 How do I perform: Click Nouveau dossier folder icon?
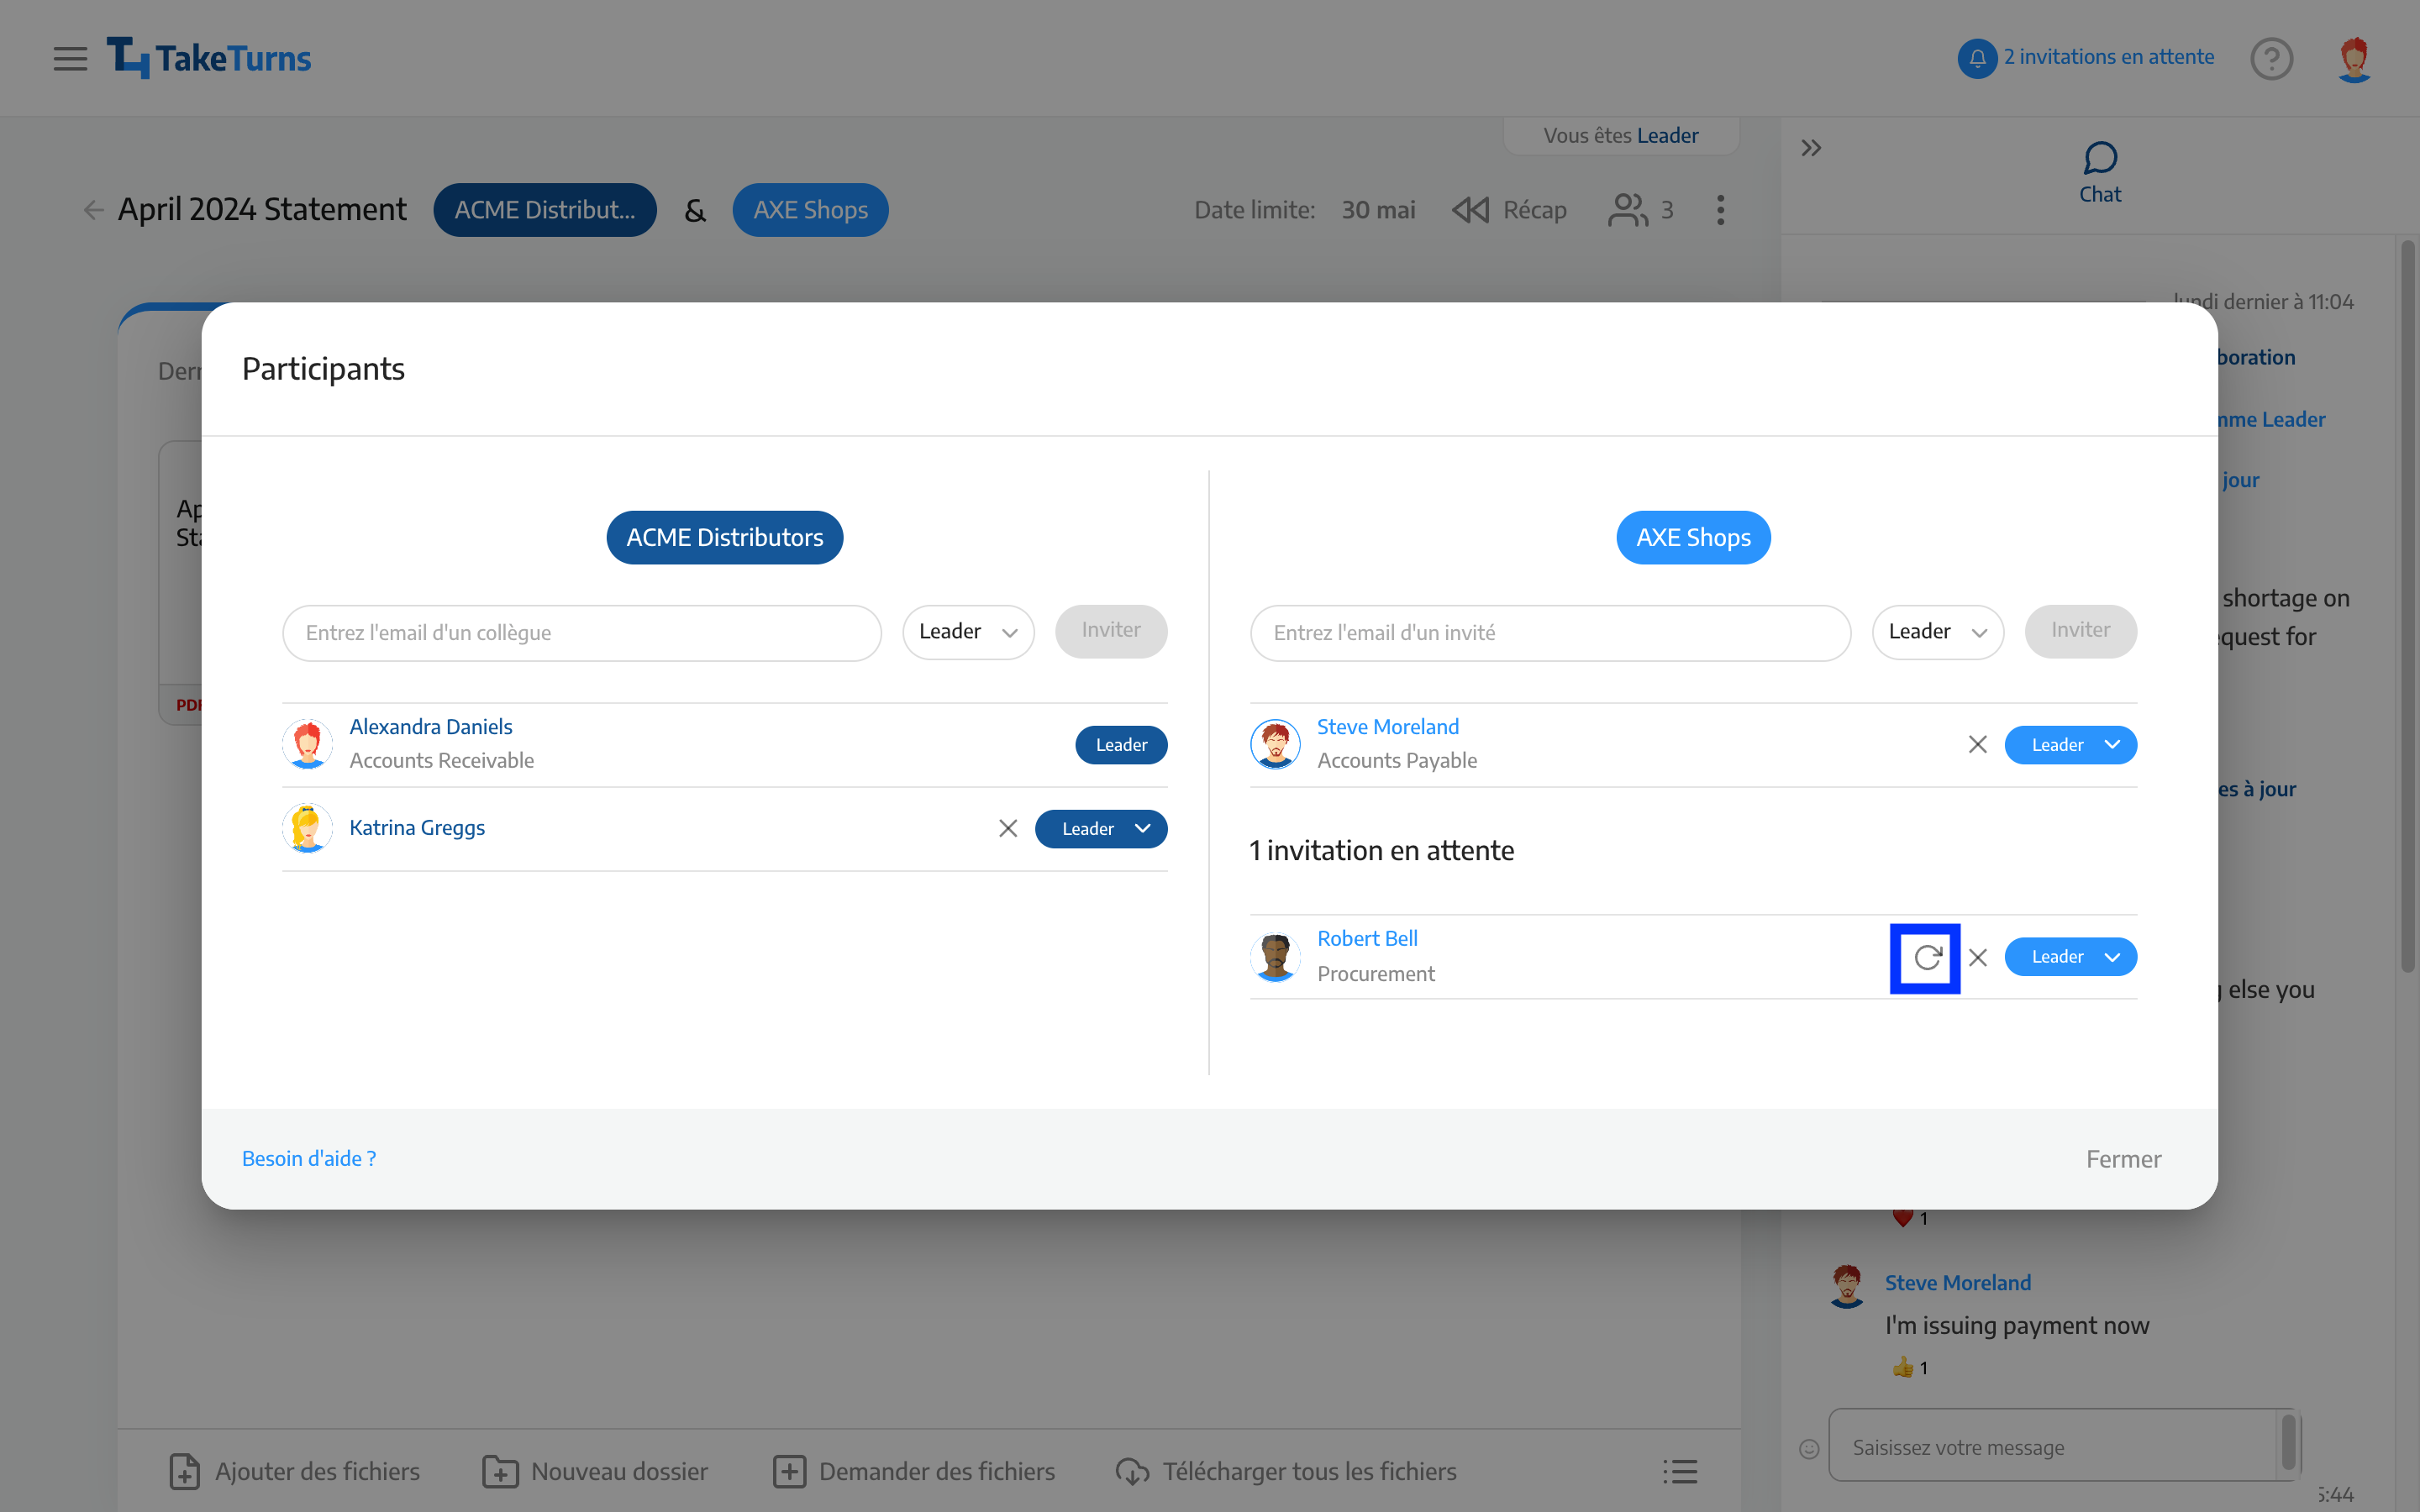click(x=500, y=1472)
